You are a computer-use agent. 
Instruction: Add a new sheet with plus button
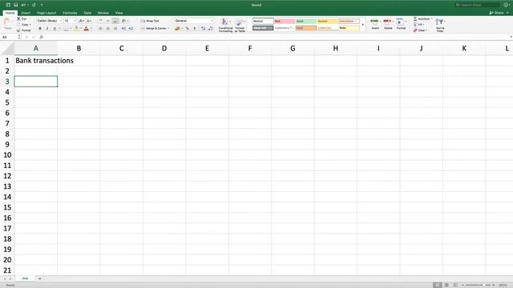pos(40,278)
